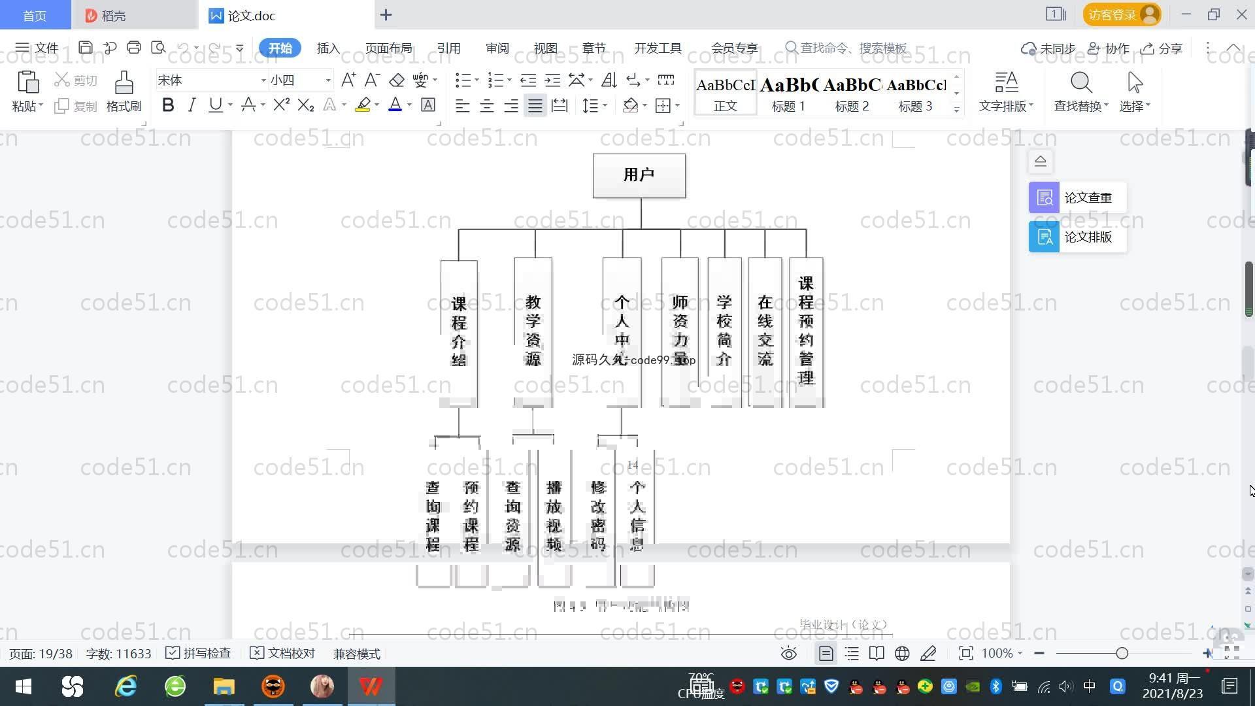Switch to reading layout view icon
1255x706 pixels.
877,654
